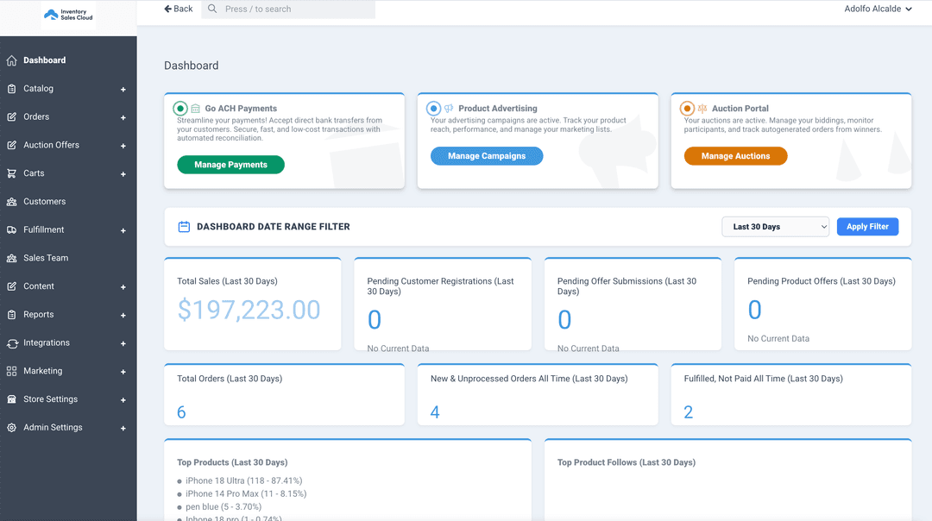Select the green Go ACH Payments radio indicator
The image size is (932, 521).
point(180,109)
